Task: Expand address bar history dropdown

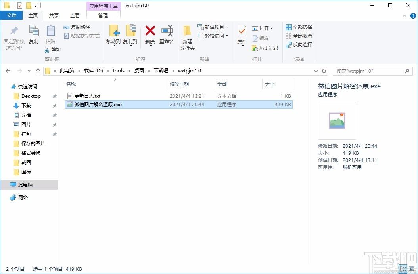Action: [x=316, y=71]
